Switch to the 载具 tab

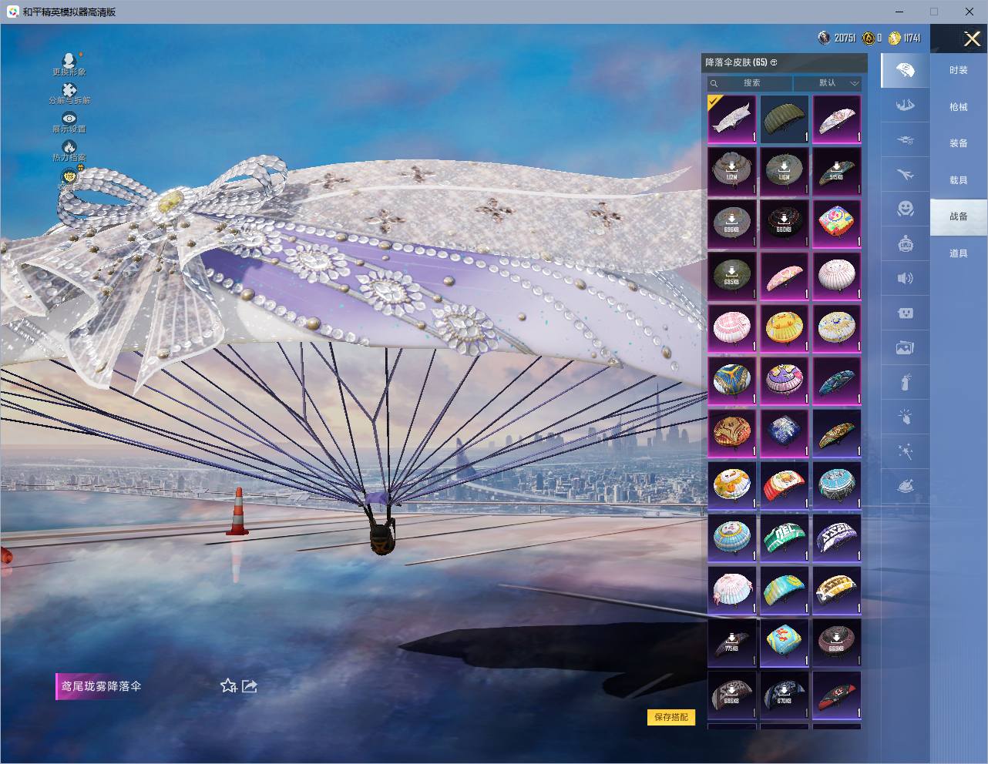click(x=959, y=180)
